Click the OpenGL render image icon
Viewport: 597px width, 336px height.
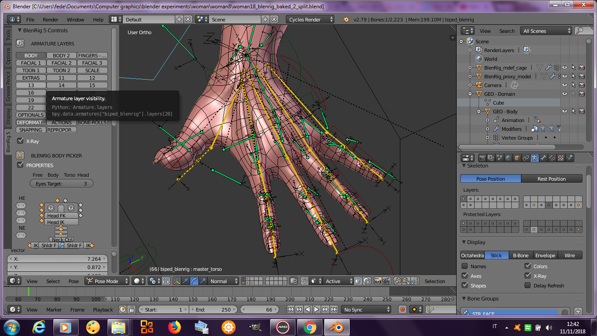coord(378,281)
